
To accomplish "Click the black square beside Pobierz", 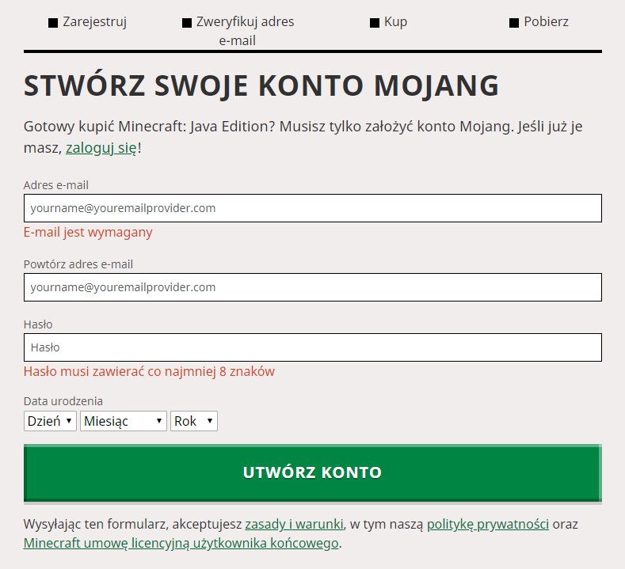I will [x=514, y=23].
